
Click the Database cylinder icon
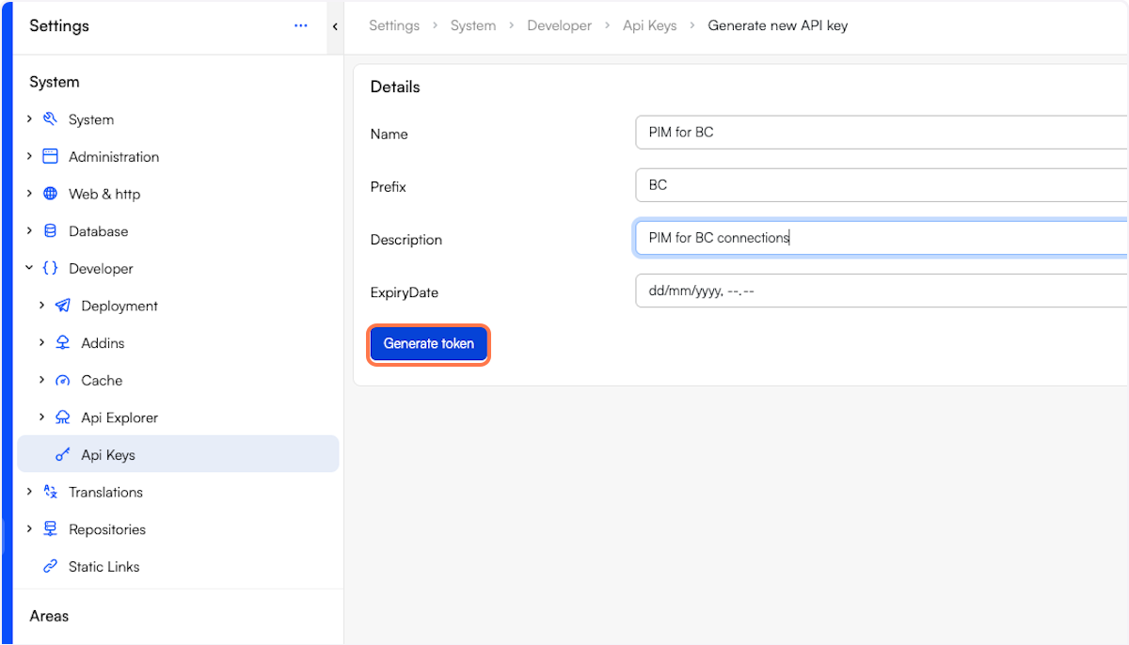coord(51,231)
